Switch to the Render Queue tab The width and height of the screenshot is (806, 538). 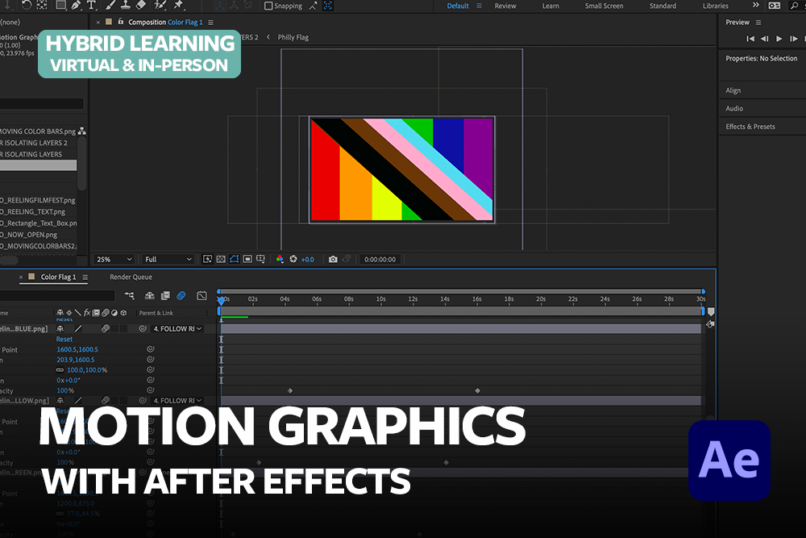[x=129, y=277]
